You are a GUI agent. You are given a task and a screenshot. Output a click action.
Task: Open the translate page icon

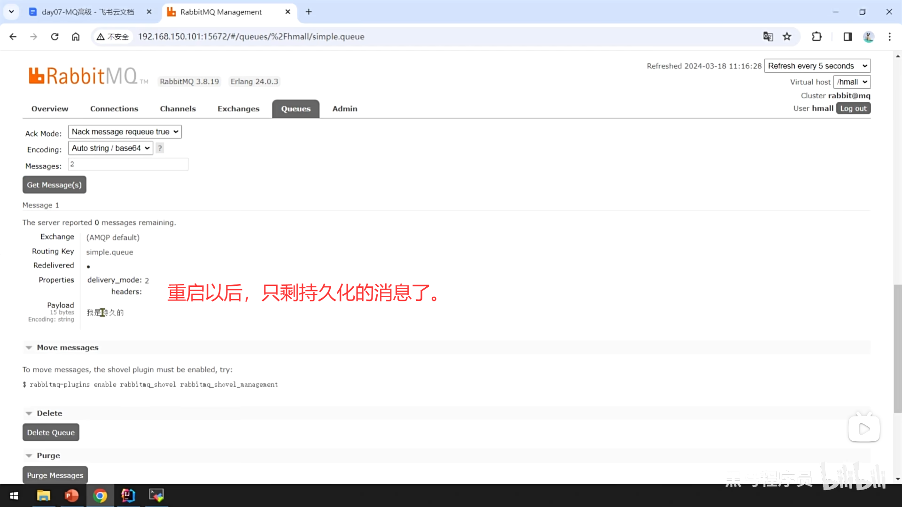click(x=768, y=37)
